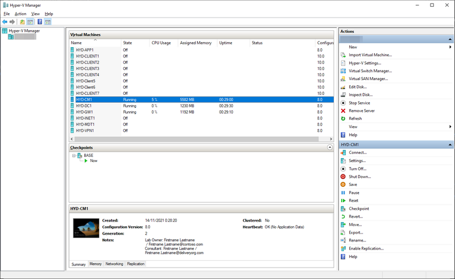Select the HYD-APP1 virtual machine row
This screenshot has width=455, height=279.
pos(201,50)
